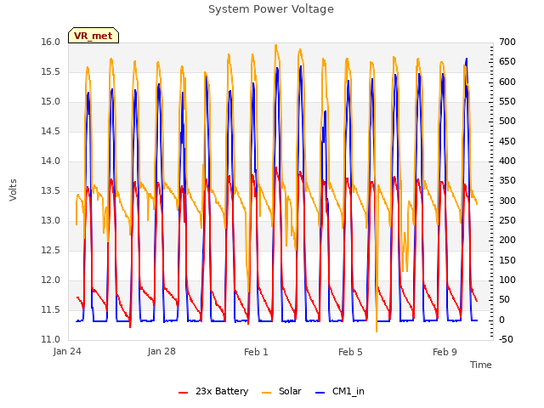Click the Feb 9 x-axis tick label

(x=445, y=352)
